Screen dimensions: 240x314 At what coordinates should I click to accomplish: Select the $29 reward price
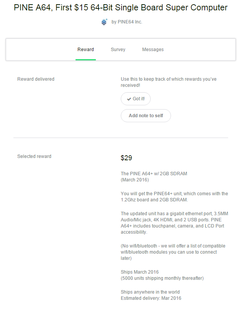pos(127,158)
